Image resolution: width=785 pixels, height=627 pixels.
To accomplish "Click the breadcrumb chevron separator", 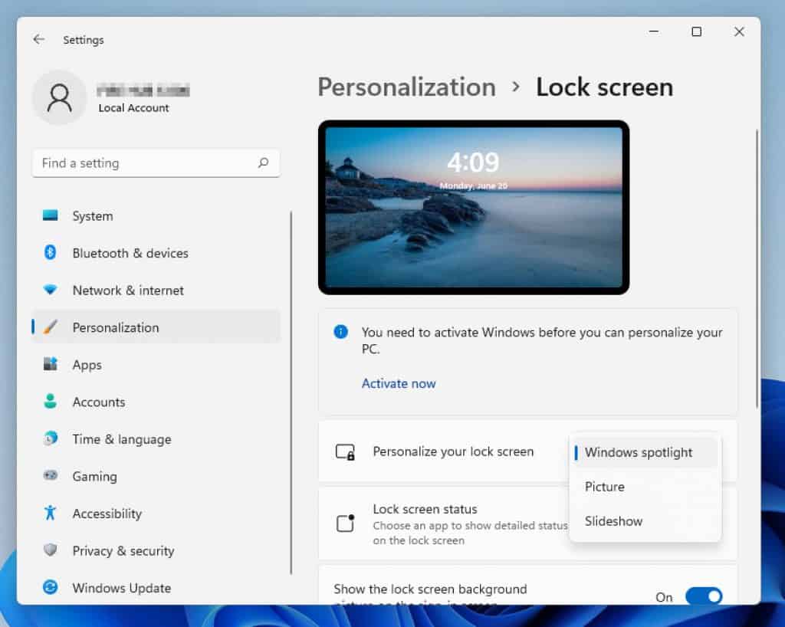I will pos(516,87).
